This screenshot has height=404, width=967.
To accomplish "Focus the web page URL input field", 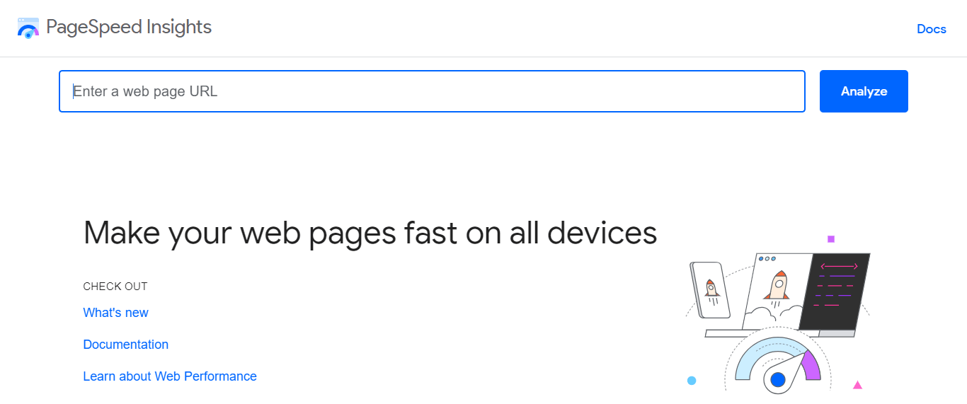I will (x=432, y=91).
